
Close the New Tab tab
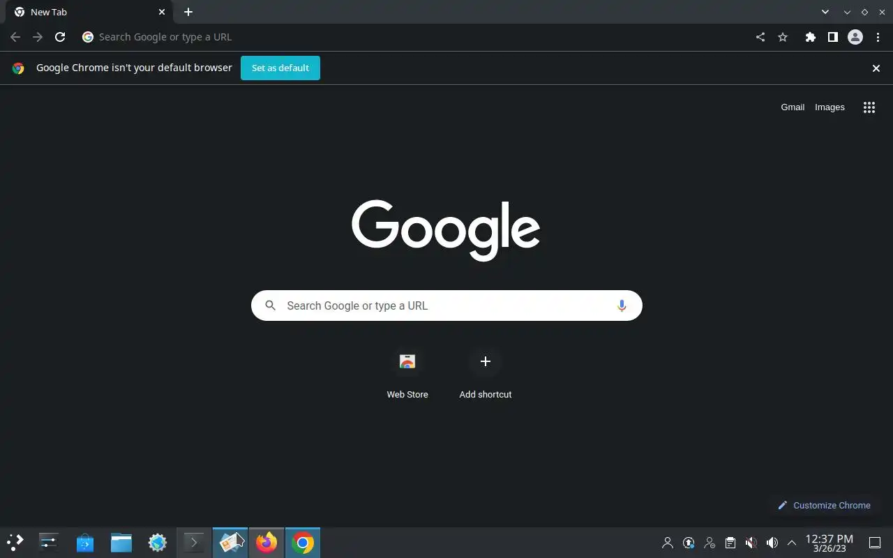162,12
